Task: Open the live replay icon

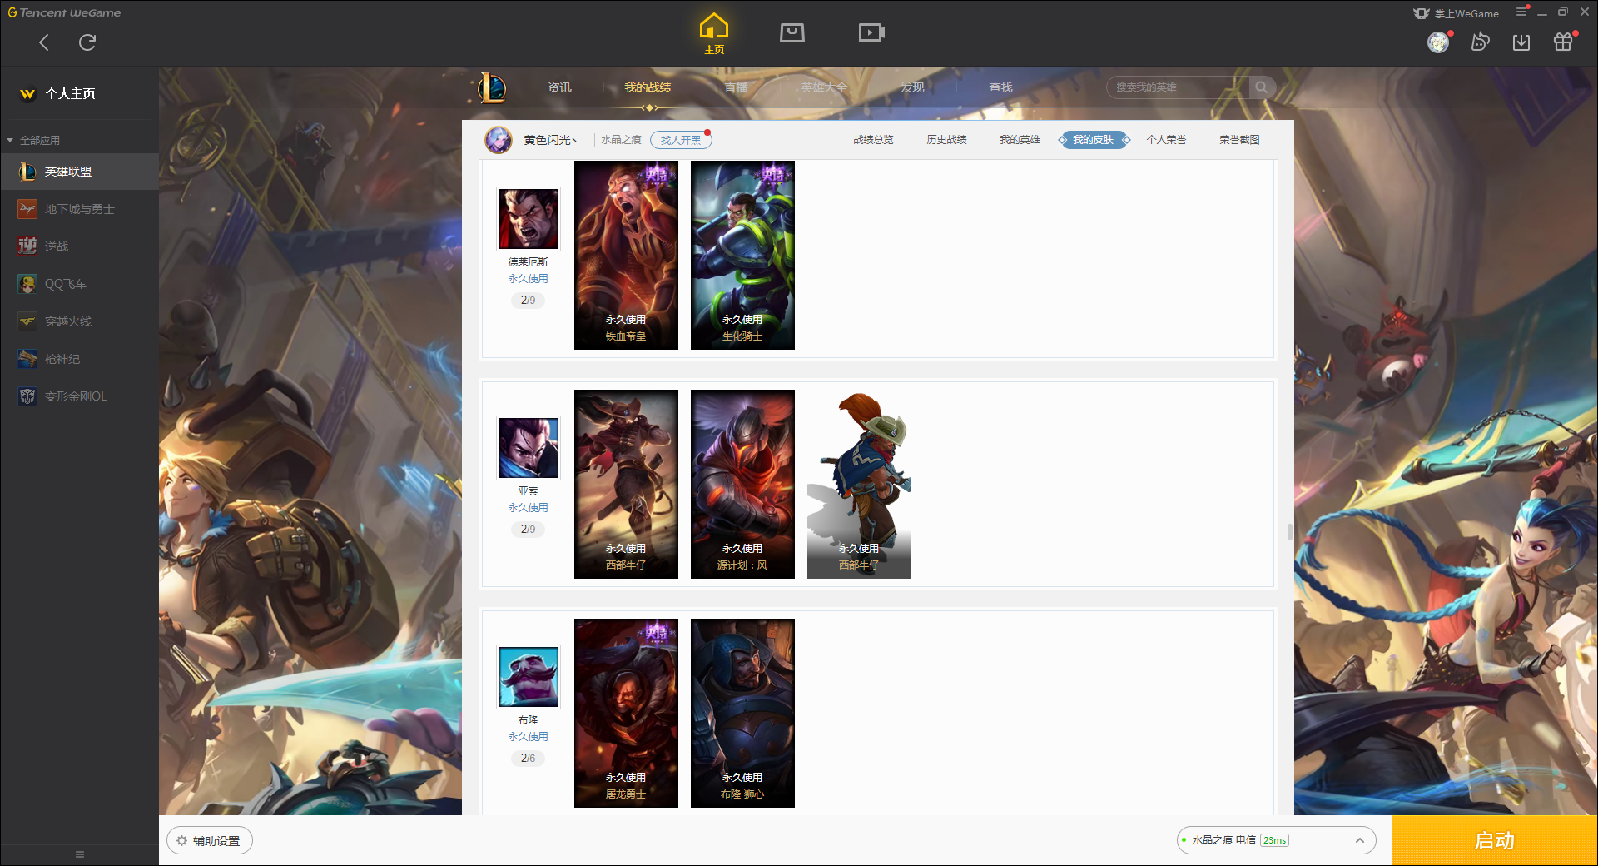Action: [x=1480, y=42]
